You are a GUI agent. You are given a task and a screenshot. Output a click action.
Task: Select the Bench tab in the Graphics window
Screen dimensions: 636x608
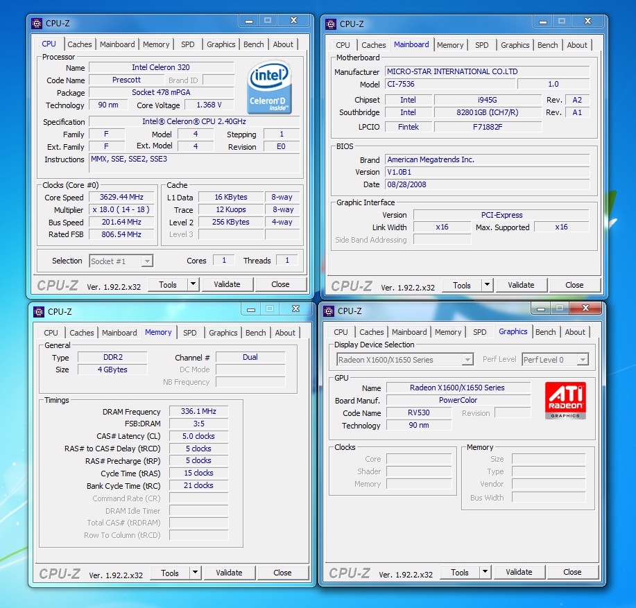pyautogui.click(x=546, y=332)
